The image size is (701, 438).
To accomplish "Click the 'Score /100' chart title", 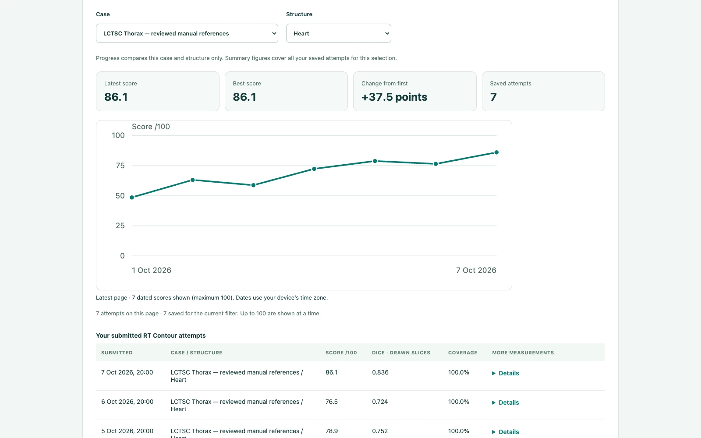I will pos(151,127).
